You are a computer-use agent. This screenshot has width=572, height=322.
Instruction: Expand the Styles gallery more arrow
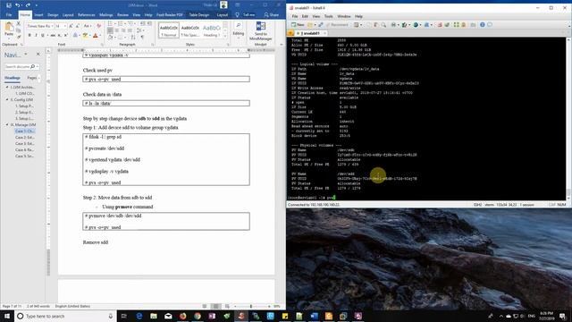(225, 36)
